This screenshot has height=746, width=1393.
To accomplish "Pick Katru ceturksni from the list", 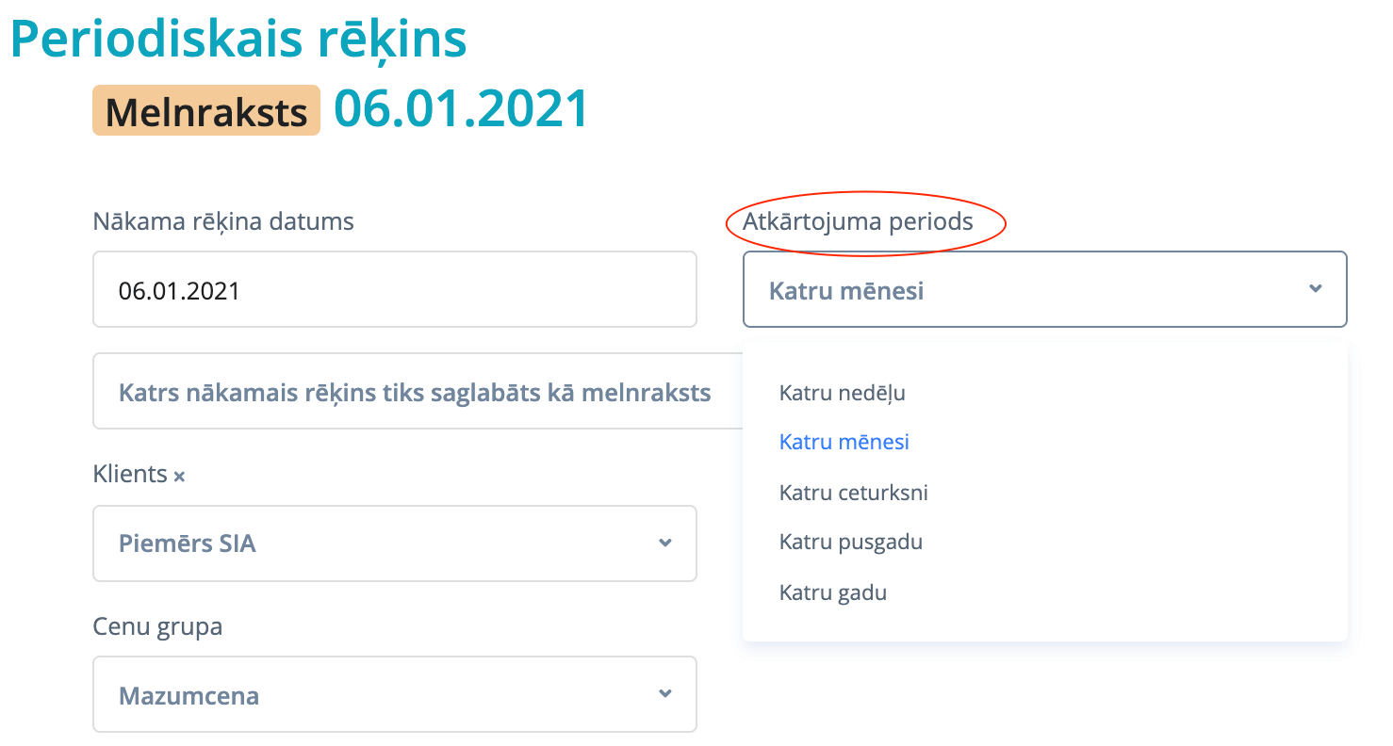I will click(853, 493).
